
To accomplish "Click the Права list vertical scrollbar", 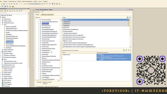I will tap(130, 33).
